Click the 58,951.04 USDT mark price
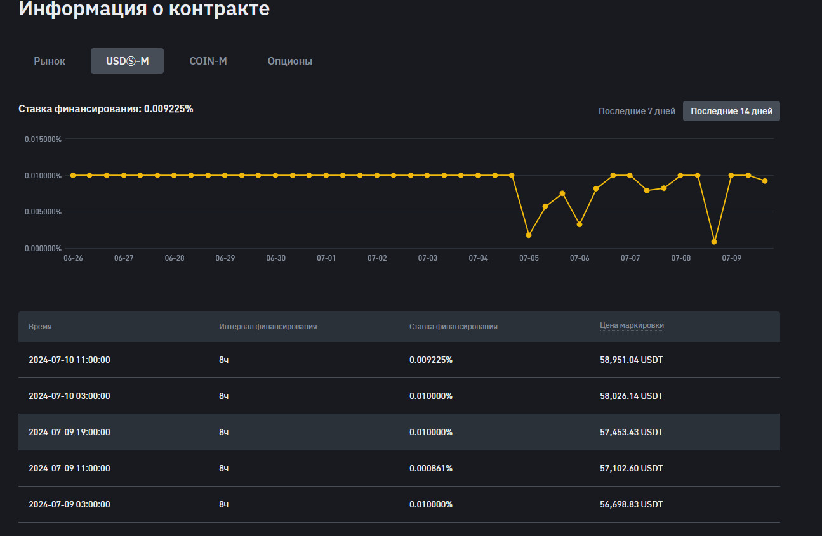The image size is (822, 536). [x=631, y=360]
